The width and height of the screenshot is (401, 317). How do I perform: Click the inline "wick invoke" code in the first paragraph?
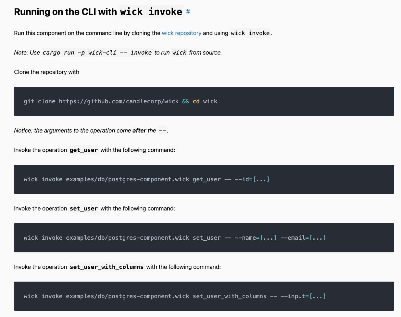tap(250, 33)
